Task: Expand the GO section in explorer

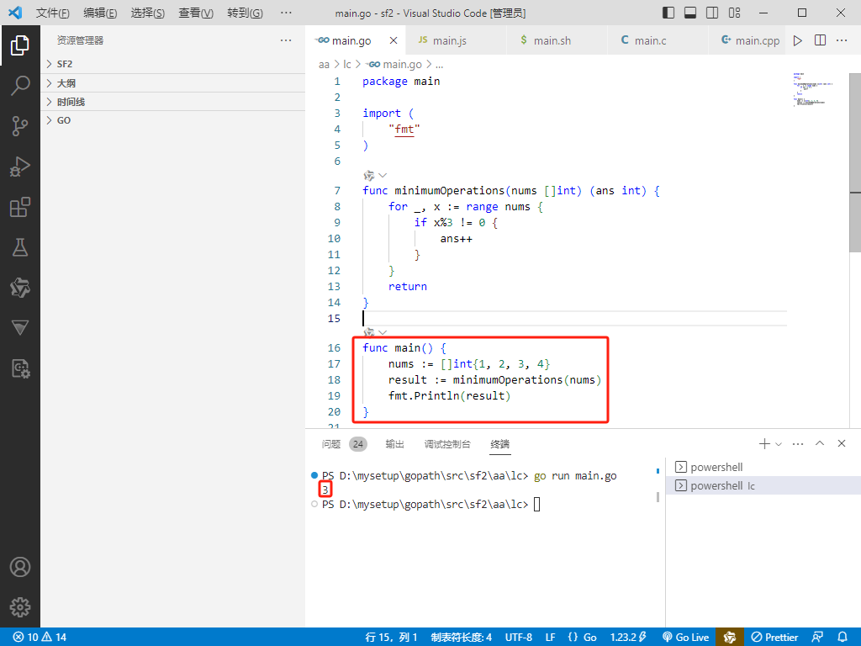Action: pyautogui.click(x=173, y=120)
